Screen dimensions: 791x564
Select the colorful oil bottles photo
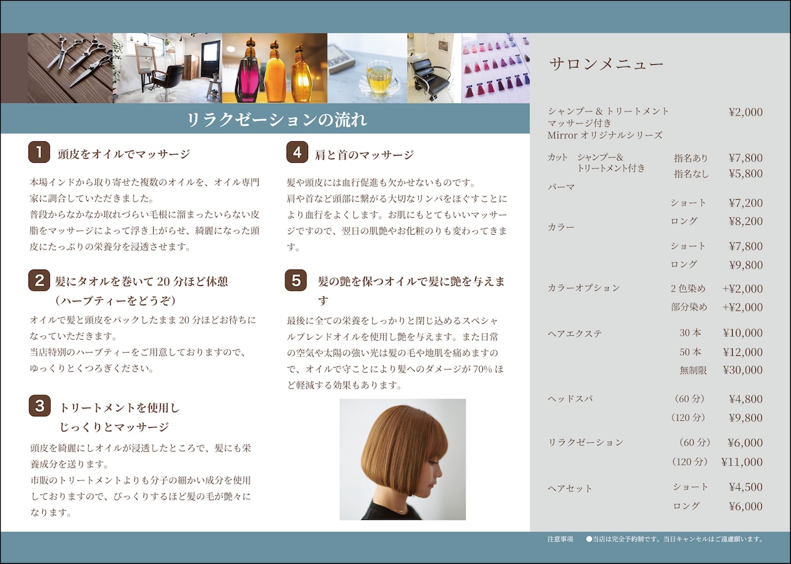275,68
